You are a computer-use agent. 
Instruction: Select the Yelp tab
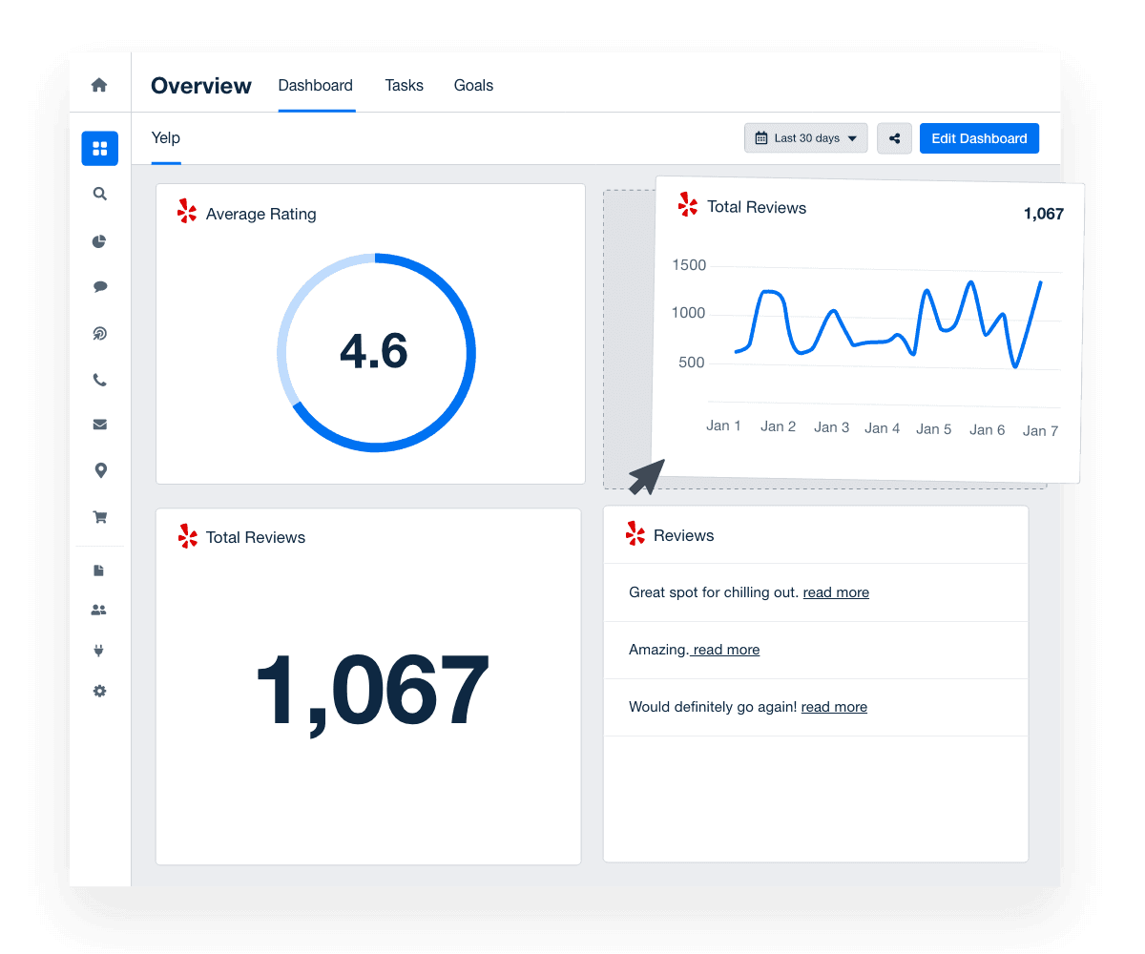(x=165, y=137)
